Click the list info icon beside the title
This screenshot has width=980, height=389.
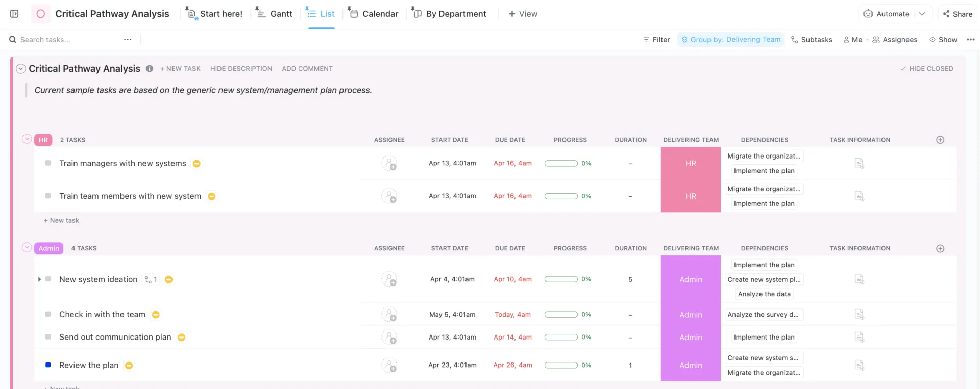tap(150, 68)
